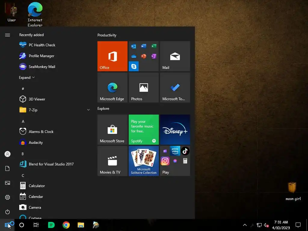Image resolution: width=308 pixels, height=231 pixels.
Task: Click TikTok icon in Play tile
Action: tap(185, 151)
